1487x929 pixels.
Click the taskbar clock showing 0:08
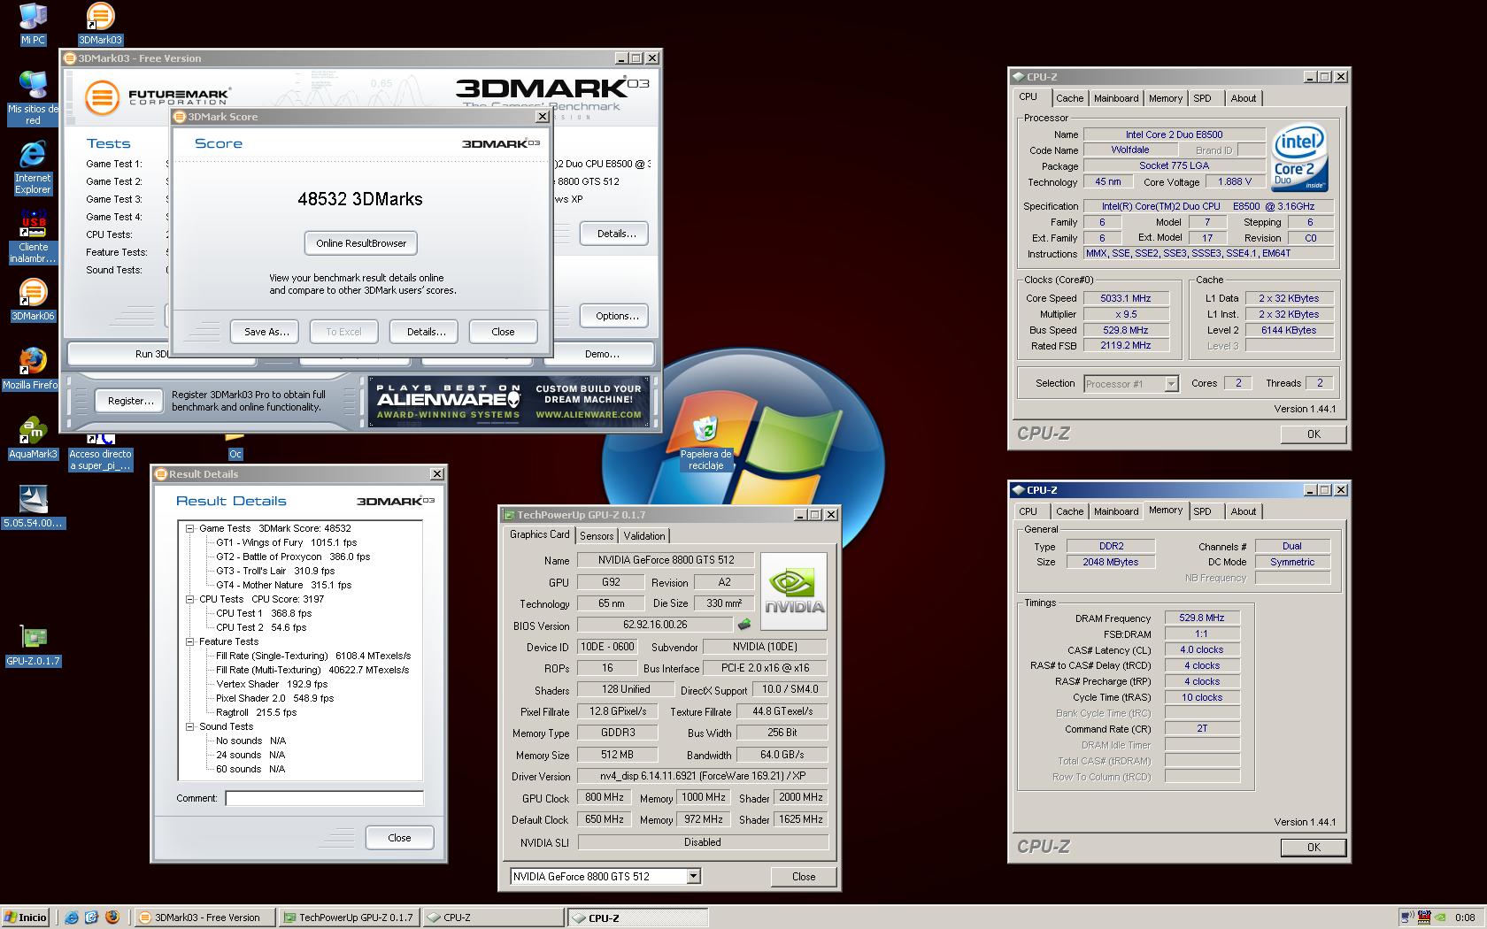pos(1464,917)
